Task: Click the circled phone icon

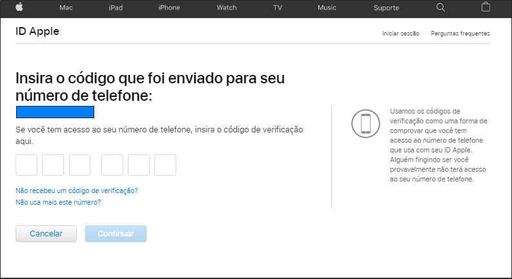Action: [365, 123]
